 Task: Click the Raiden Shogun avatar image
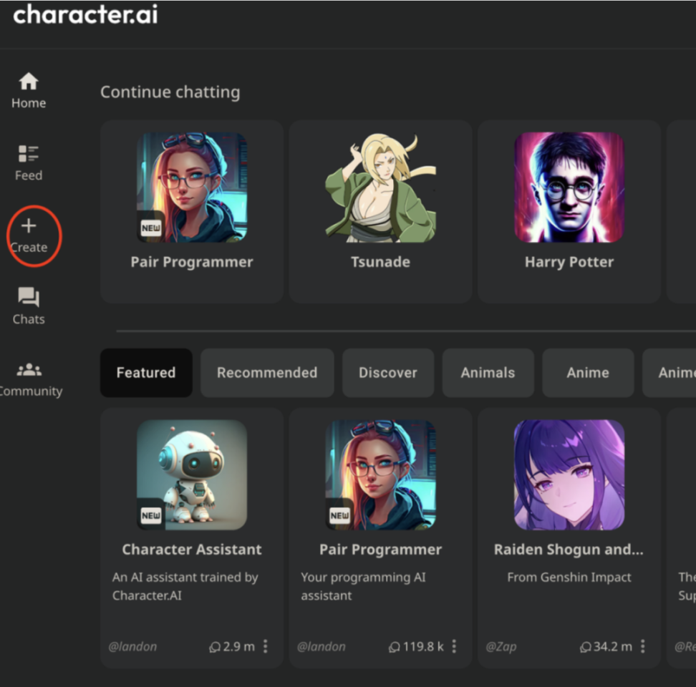click(x=569, y=475)
